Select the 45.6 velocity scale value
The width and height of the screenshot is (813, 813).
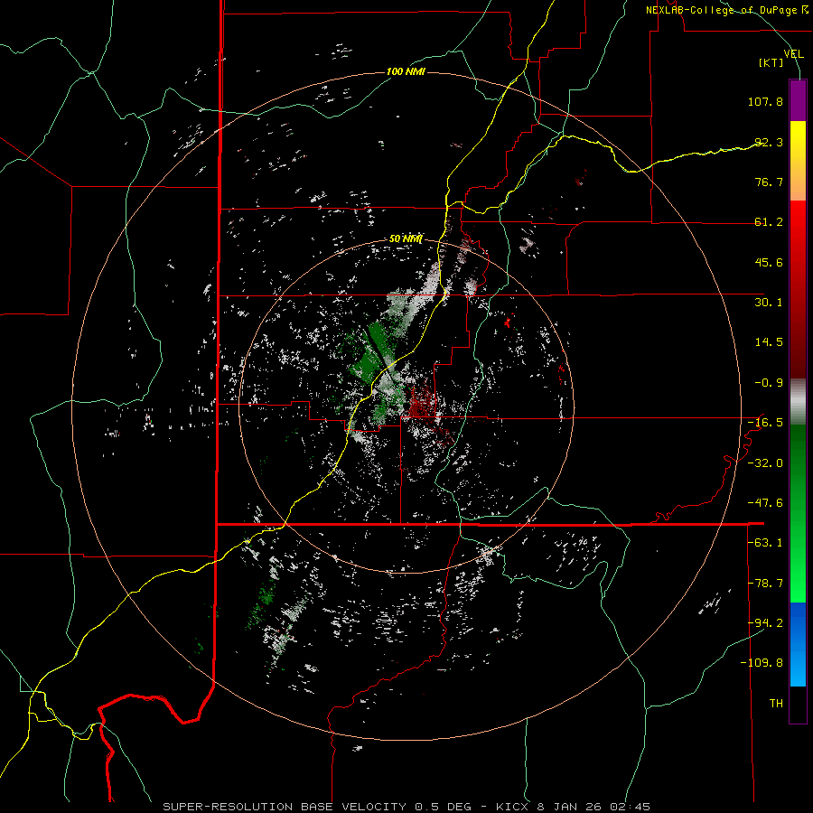pyautogui.click(x=769, y=262)
